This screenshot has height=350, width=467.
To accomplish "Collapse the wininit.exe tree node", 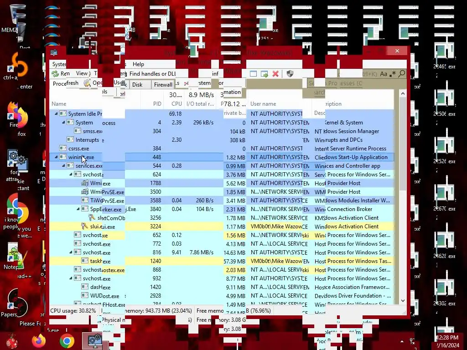I will [x=56, y=157].
